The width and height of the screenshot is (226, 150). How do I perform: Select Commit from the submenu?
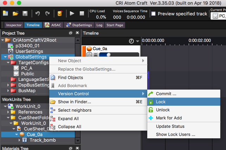pyautogui.click(x=166, y=94)
